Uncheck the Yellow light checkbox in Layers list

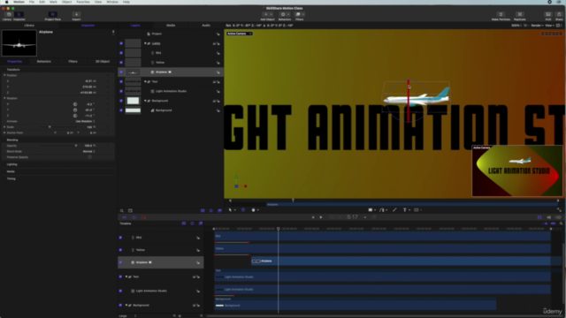click(121, 63)
